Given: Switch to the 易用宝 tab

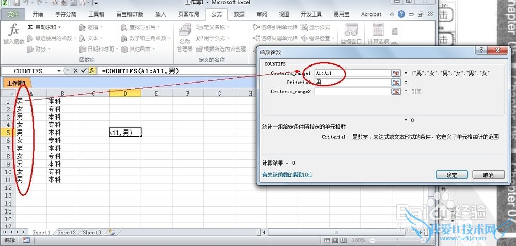Looking at the screenshot, I should 342,14.
